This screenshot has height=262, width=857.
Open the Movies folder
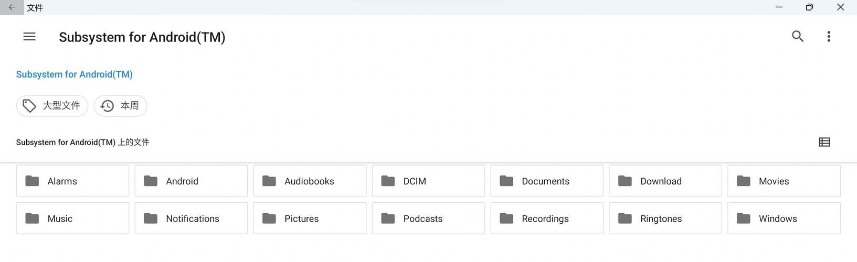pos(784,181)
